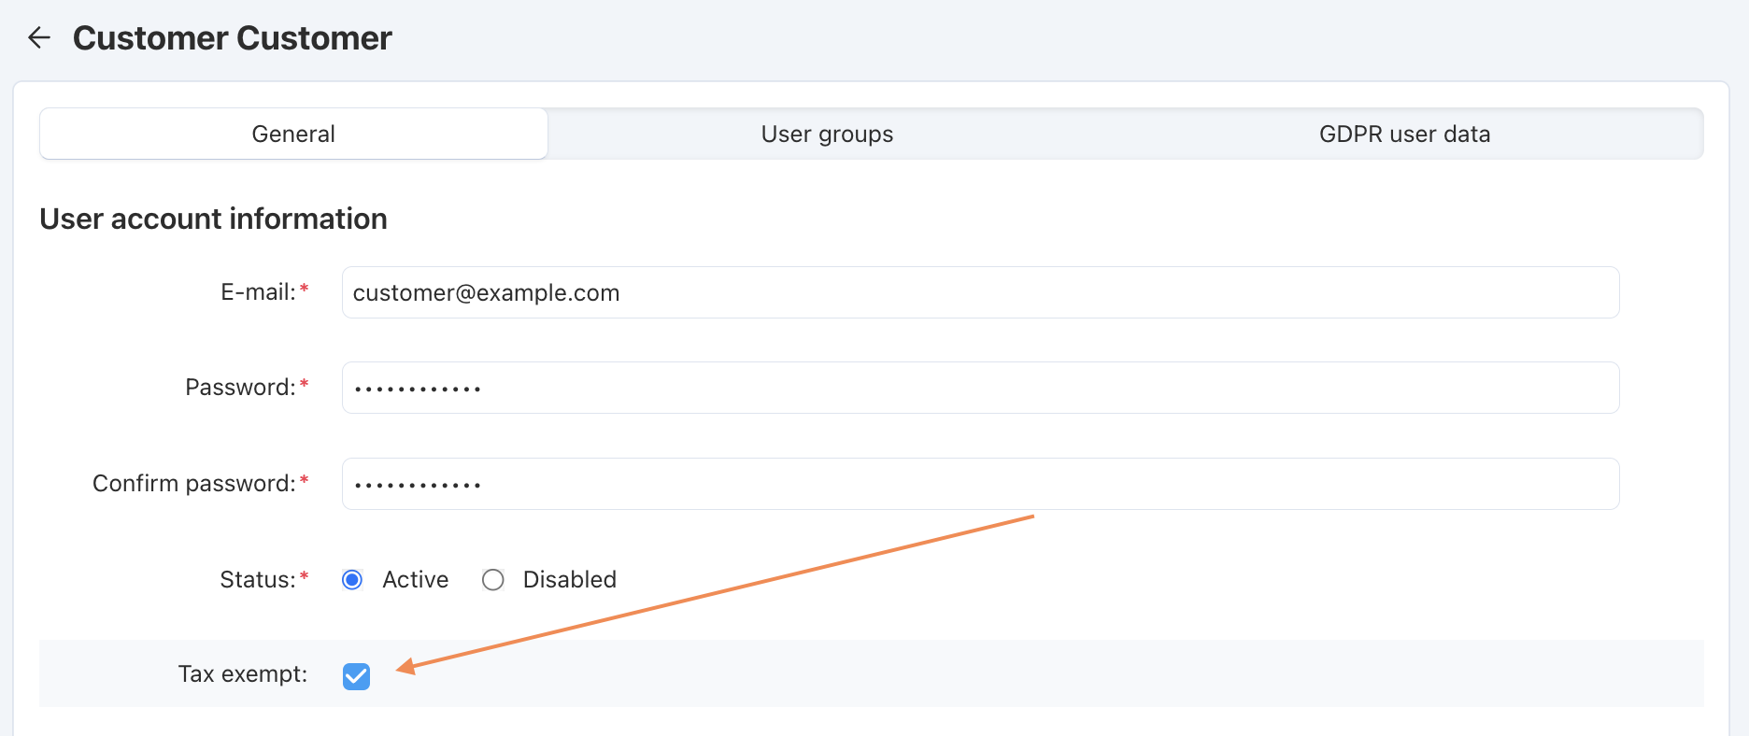Click into the Password field
Viewport: 1749px width, 736px height.
click(980, 388)
